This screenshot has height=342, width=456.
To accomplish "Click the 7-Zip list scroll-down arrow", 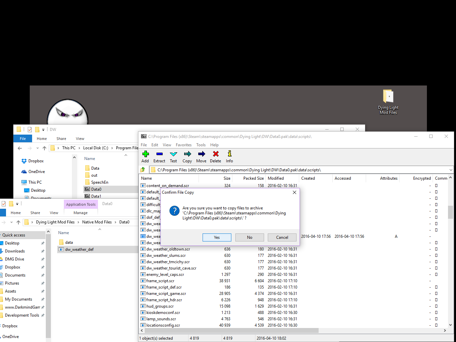I will coord(450,325).
